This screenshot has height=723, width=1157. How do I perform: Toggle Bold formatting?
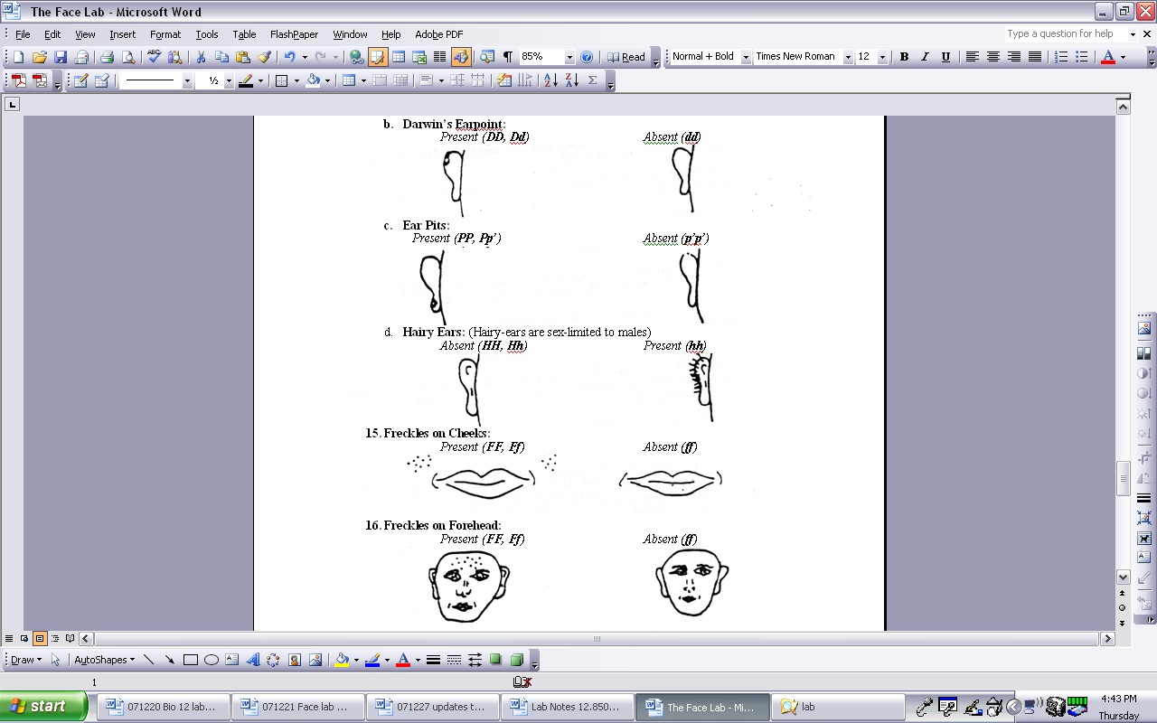(904, 57)
